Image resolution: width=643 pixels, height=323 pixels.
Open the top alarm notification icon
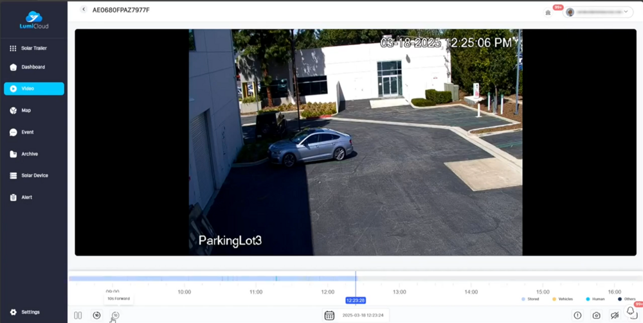tap(548, 12)
